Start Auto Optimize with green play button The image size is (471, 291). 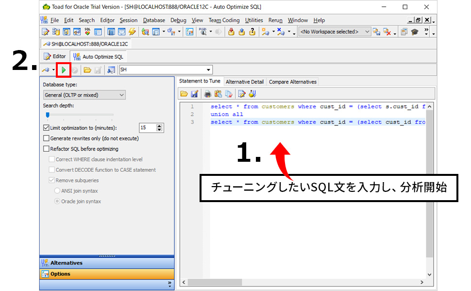coord(64,70)
